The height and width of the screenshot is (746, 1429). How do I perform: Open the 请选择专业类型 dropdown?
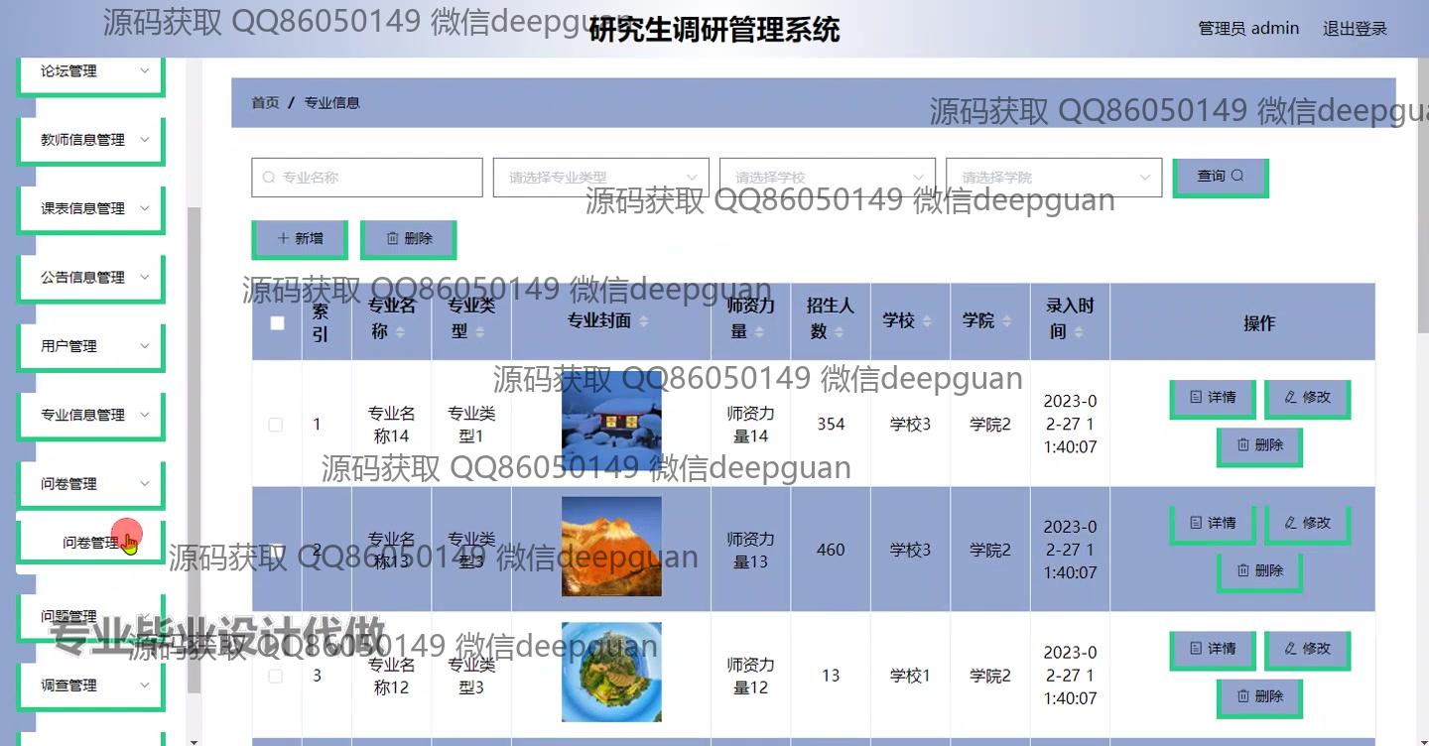pyautogui.click(x=600, y=178)
